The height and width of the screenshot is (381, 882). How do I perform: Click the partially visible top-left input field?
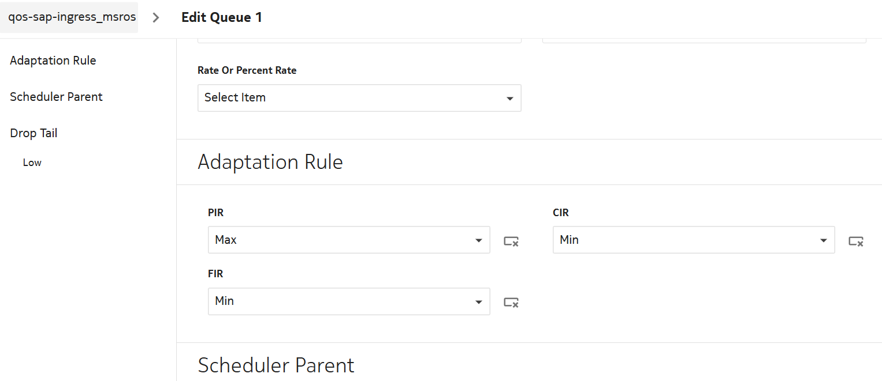[359, 40]
